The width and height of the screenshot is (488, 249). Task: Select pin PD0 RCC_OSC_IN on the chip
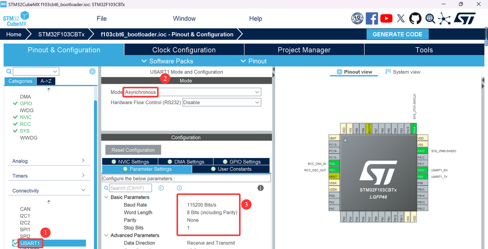pyautogui.click(x=333, y=164)
